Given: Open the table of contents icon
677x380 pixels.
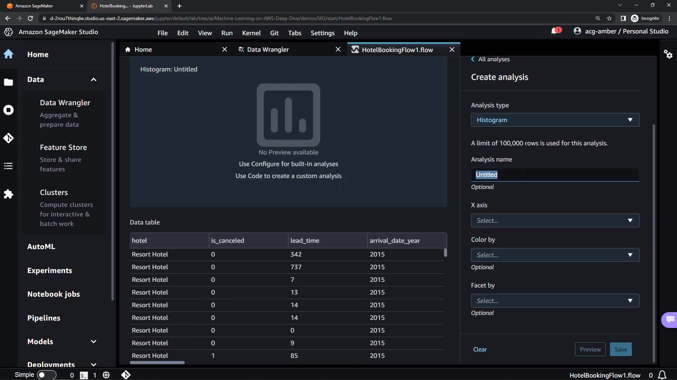Looking at the screenshot, I should [8, 166].
